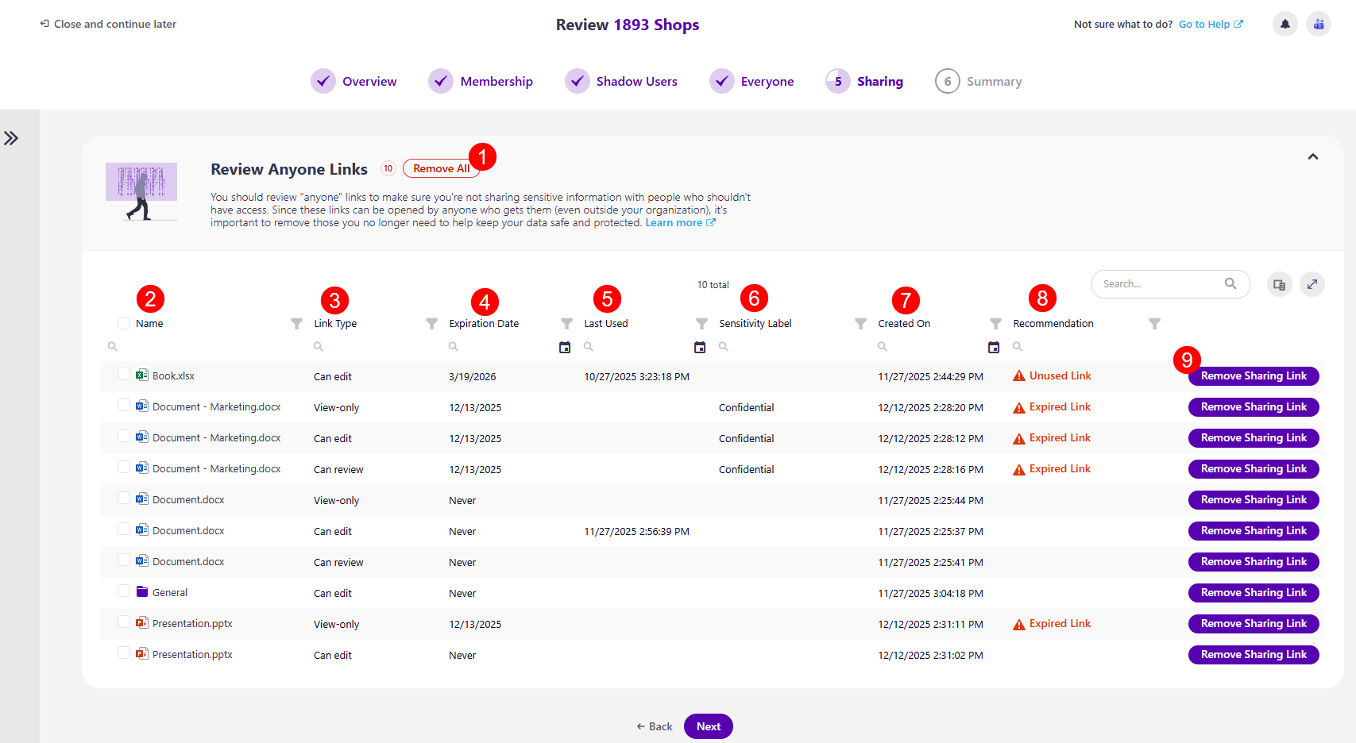1356x743 pixels.
Task: Open notifications via the bell icon
Action: (x=1285, y=24)
